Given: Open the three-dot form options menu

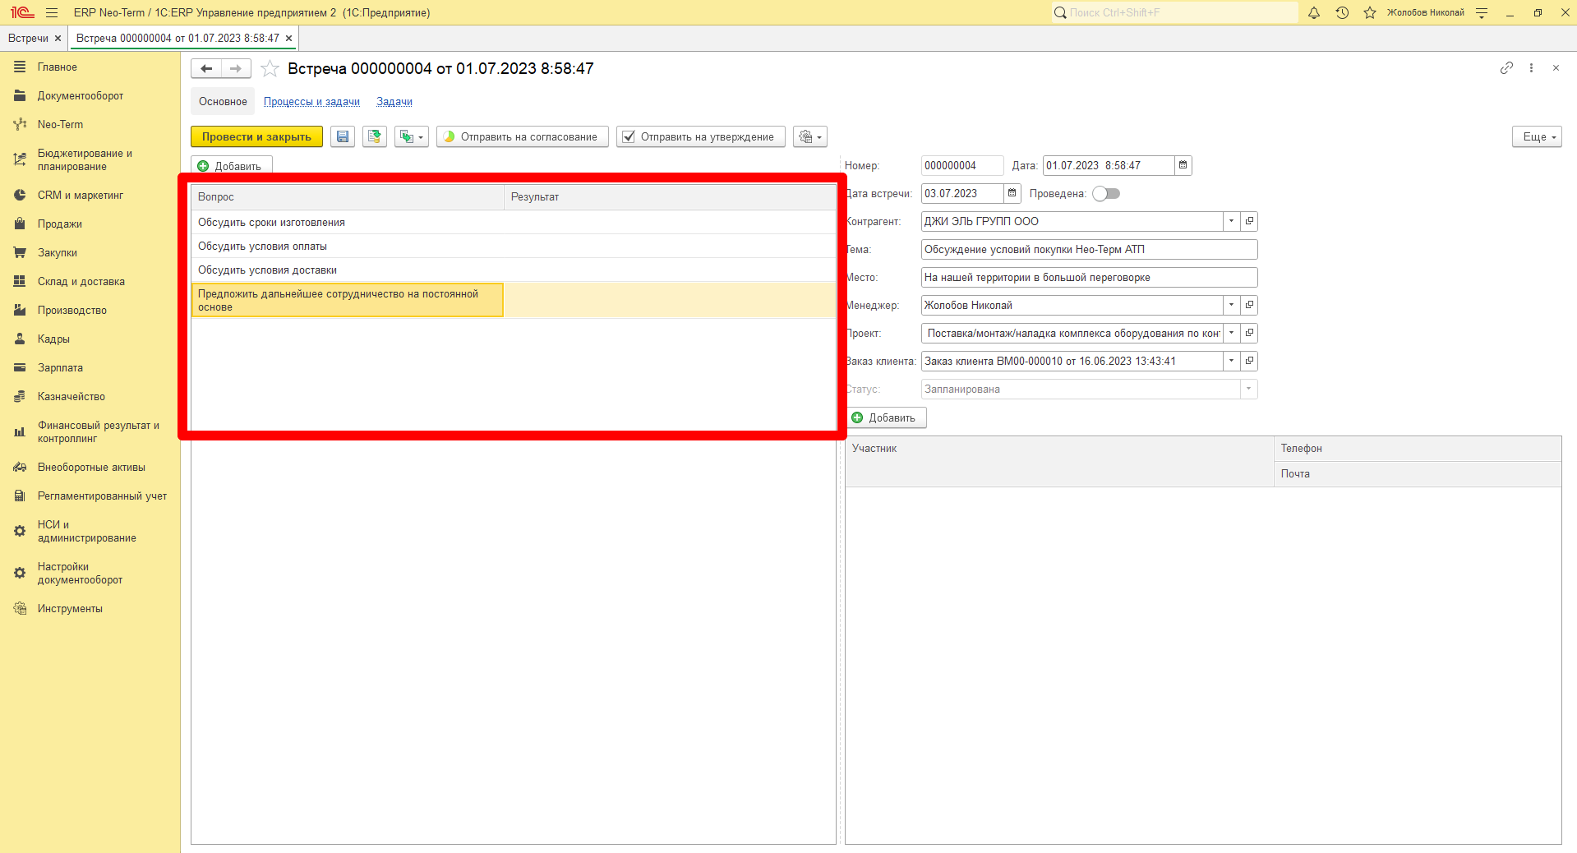Looking at the screenshot, I should (1531, 68).
